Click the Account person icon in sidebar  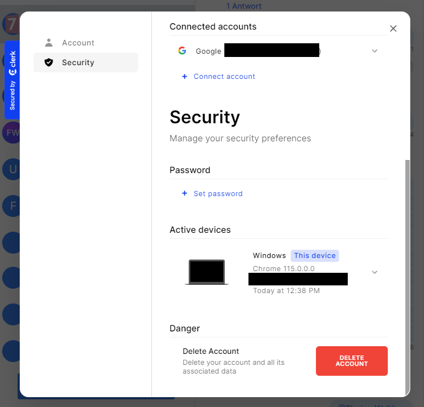(49, 43)
